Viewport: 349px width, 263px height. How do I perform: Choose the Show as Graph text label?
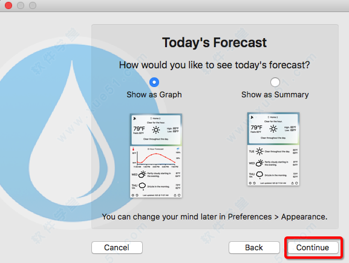pyautogui.click(x=154, y=94)
